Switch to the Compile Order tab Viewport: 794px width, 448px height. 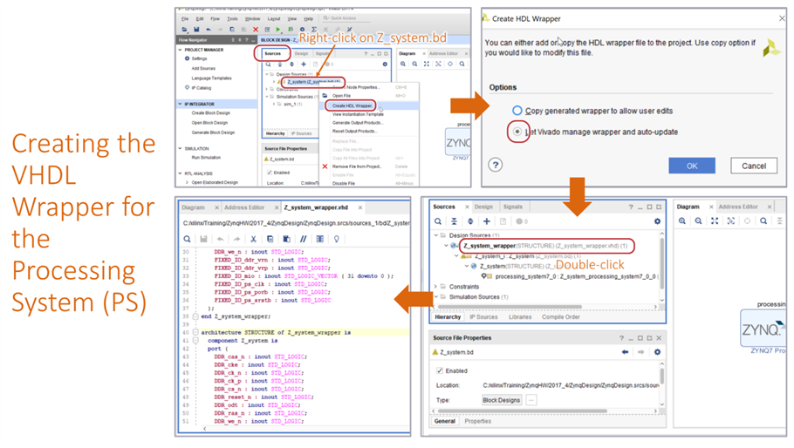click(560, 317)
